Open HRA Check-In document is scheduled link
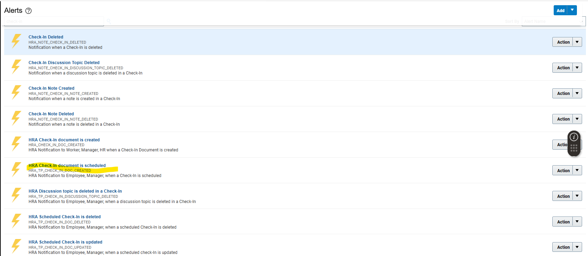Viewport: 588px width, 256px height. click(67, 166)
